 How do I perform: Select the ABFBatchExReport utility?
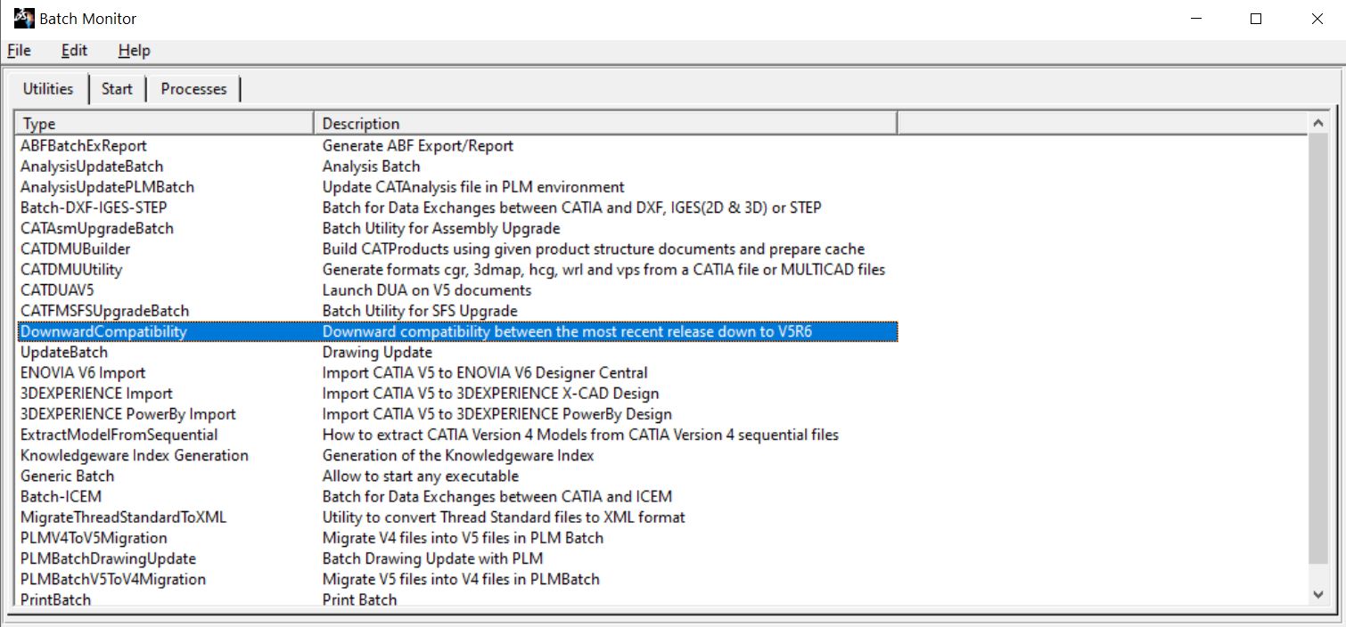pyautogui.click(x=84, y=146)
